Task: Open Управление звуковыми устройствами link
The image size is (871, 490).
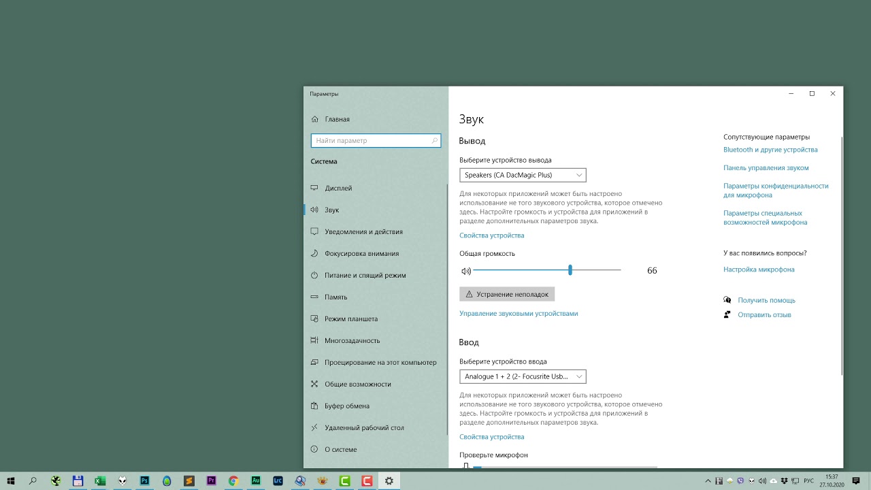Action: (519, 314)
